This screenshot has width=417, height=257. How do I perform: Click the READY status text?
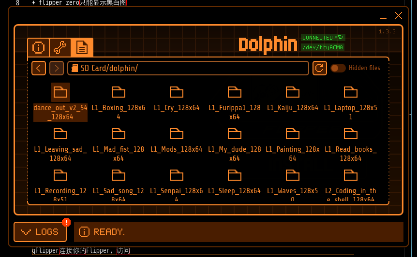point(109,232)
